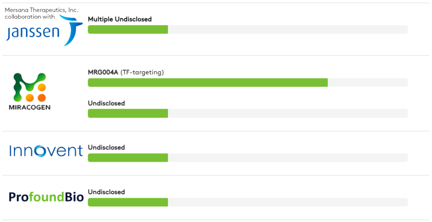The width and height of the screenshot is (432, 222).
Task: Click green fill of Innovent's progress bar
Action: pos(128,157)
